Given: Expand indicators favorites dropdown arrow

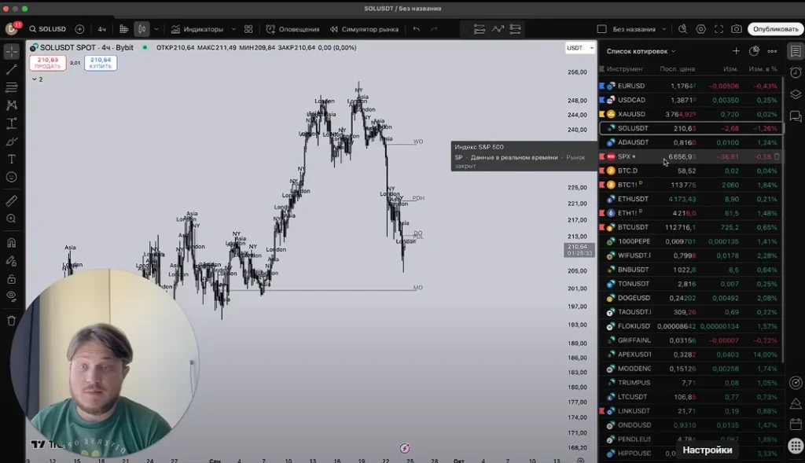Looking at the screenshot, I should pyautogui.click(x=233, y=29).
